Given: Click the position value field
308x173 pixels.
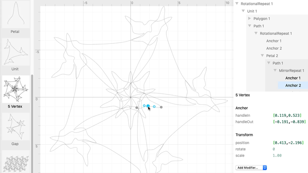Looking at the screenshot, I should pyautogui.click(x=288, y=143).
